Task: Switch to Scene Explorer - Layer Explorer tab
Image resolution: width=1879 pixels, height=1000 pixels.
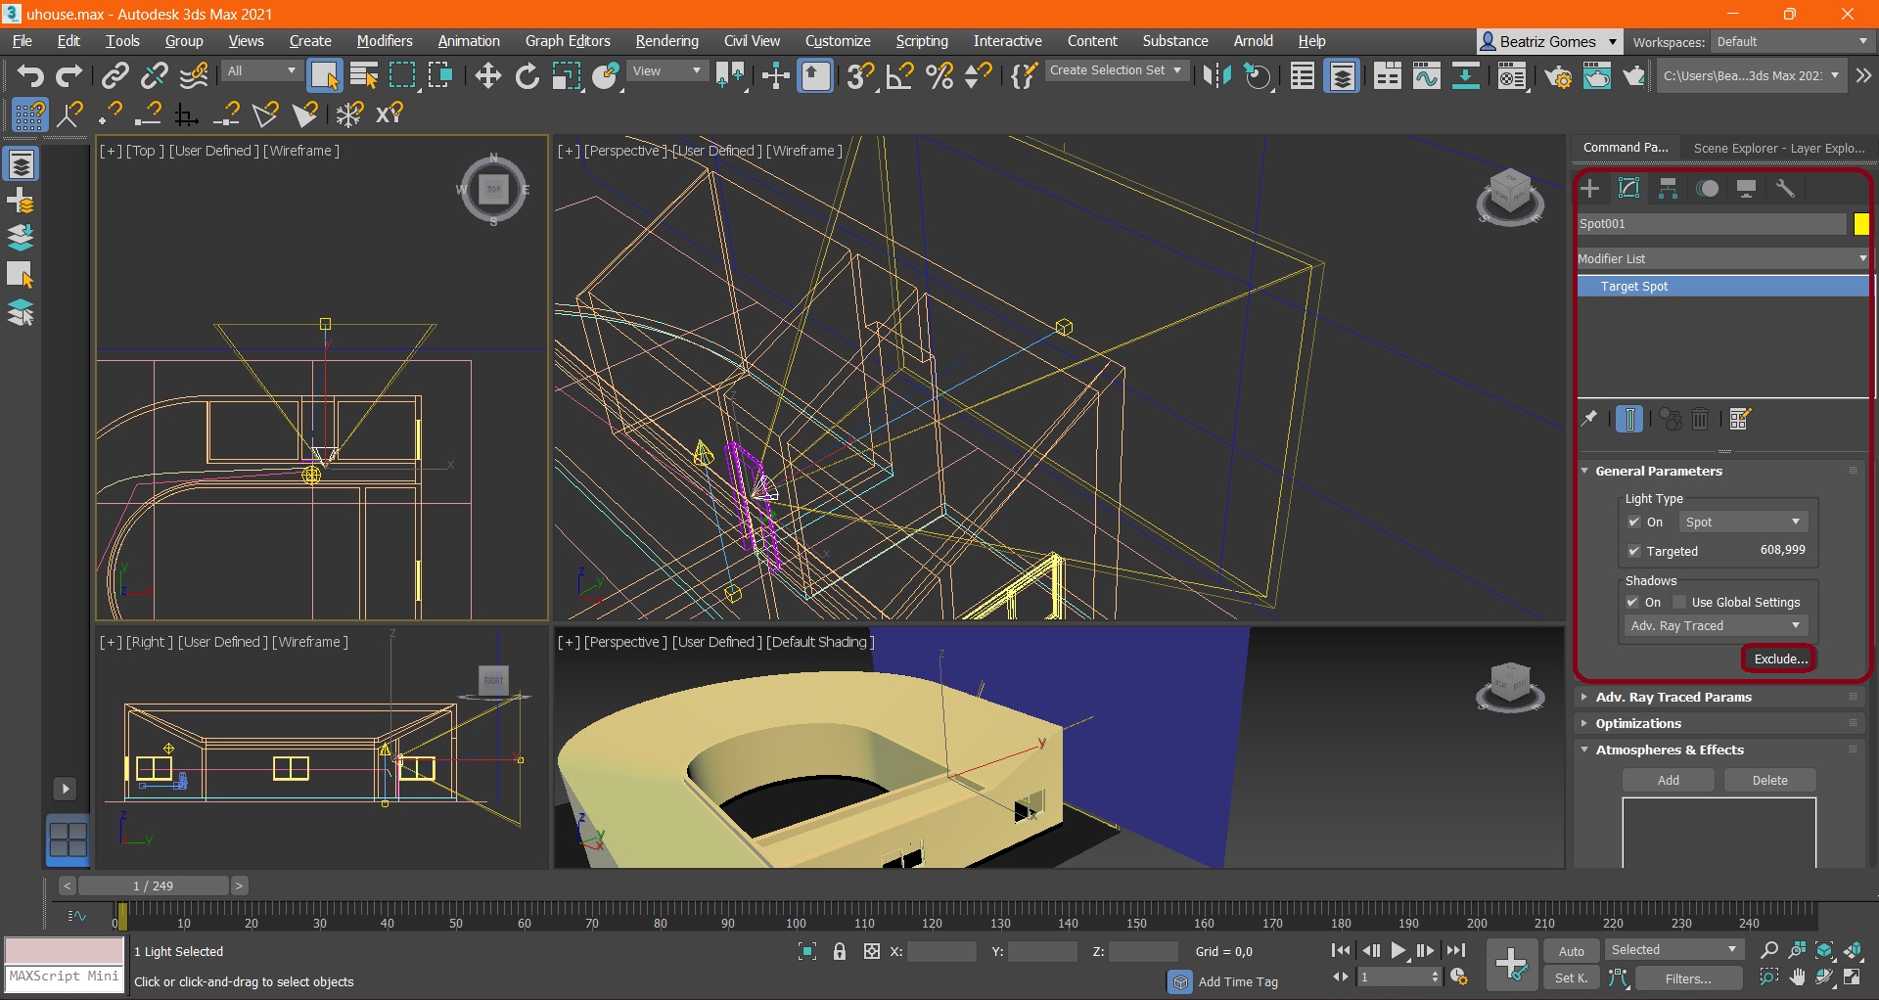Action: [x=1778, y=149]
